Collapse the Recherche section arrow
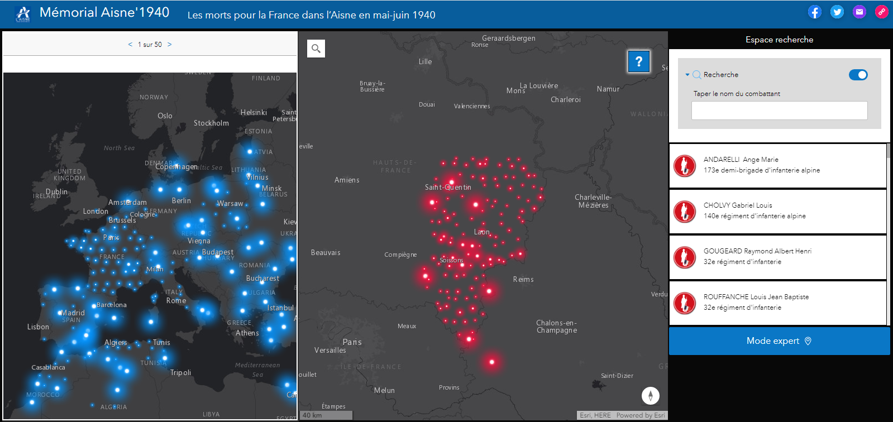The height and width of the screenshot is (422, 893). 687,75
